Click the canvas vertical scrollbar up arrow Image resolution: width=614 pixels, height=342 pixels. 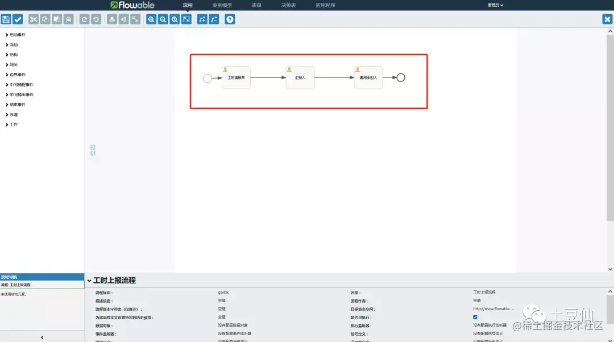pos(610,31)
